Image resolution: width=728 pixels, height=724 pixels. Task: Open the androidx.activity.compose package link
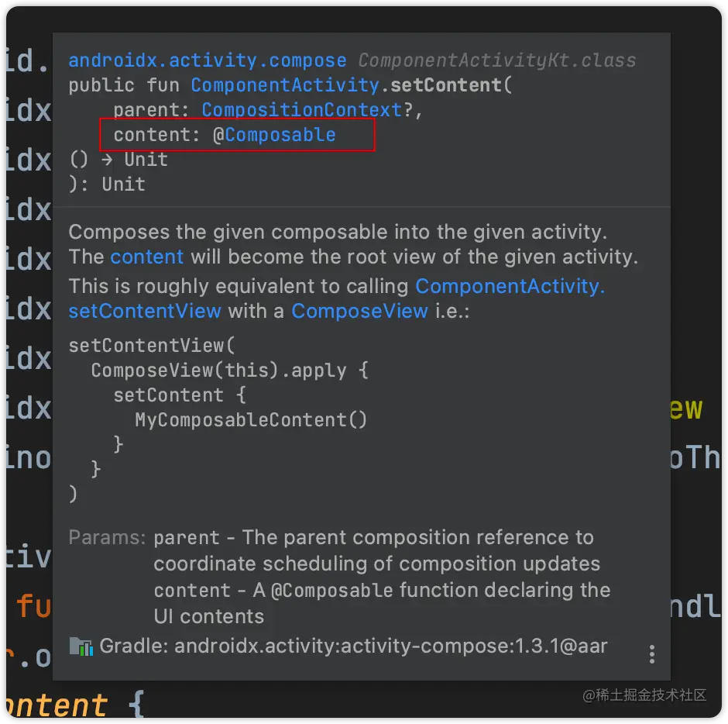point(208,60)
